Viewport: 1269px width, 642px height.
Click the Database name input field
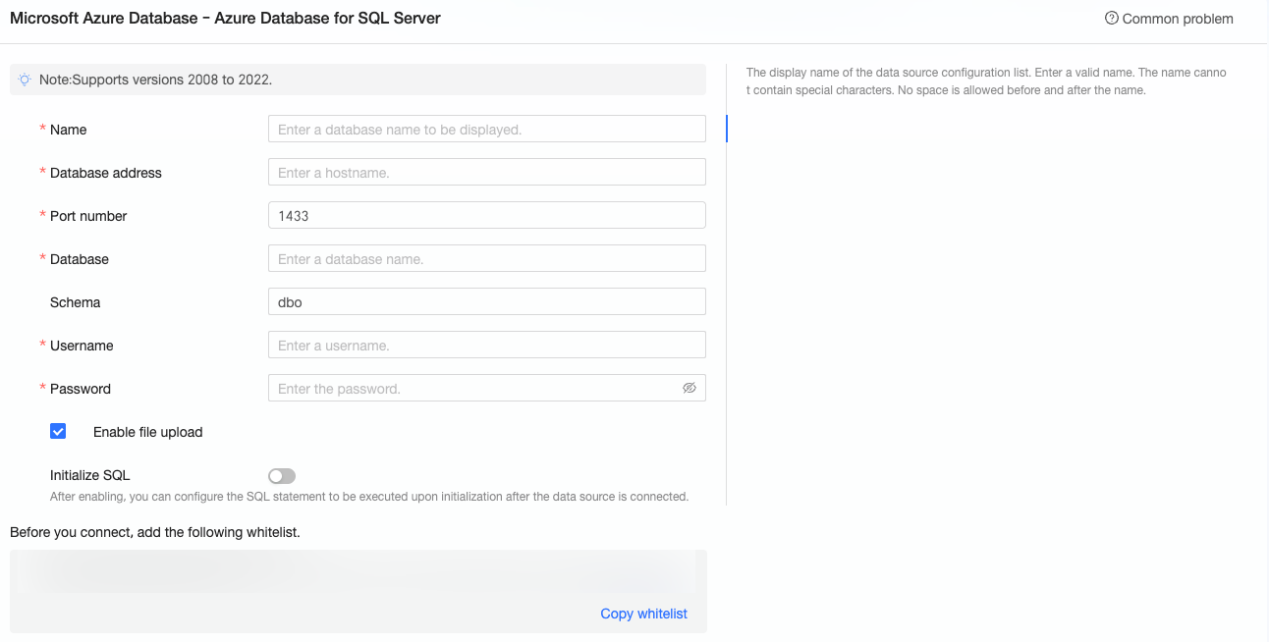[486, 259]
